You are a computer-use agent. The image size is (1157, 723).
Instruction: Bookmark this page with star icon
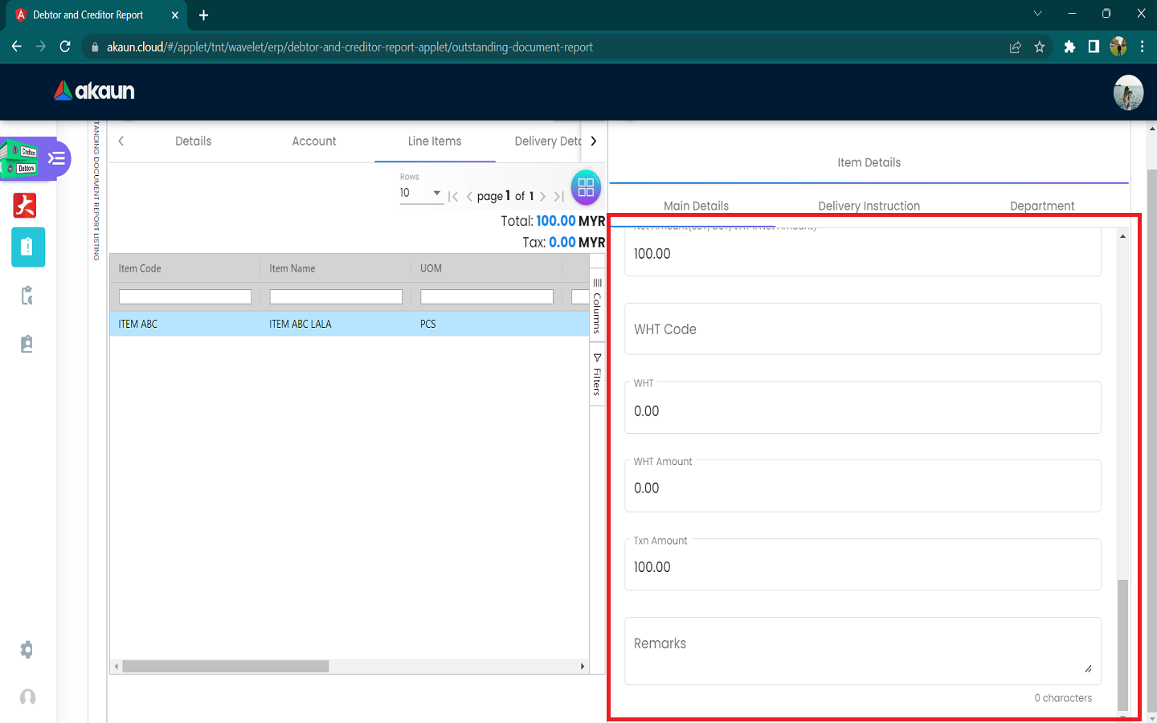[x=1040, y=47]
